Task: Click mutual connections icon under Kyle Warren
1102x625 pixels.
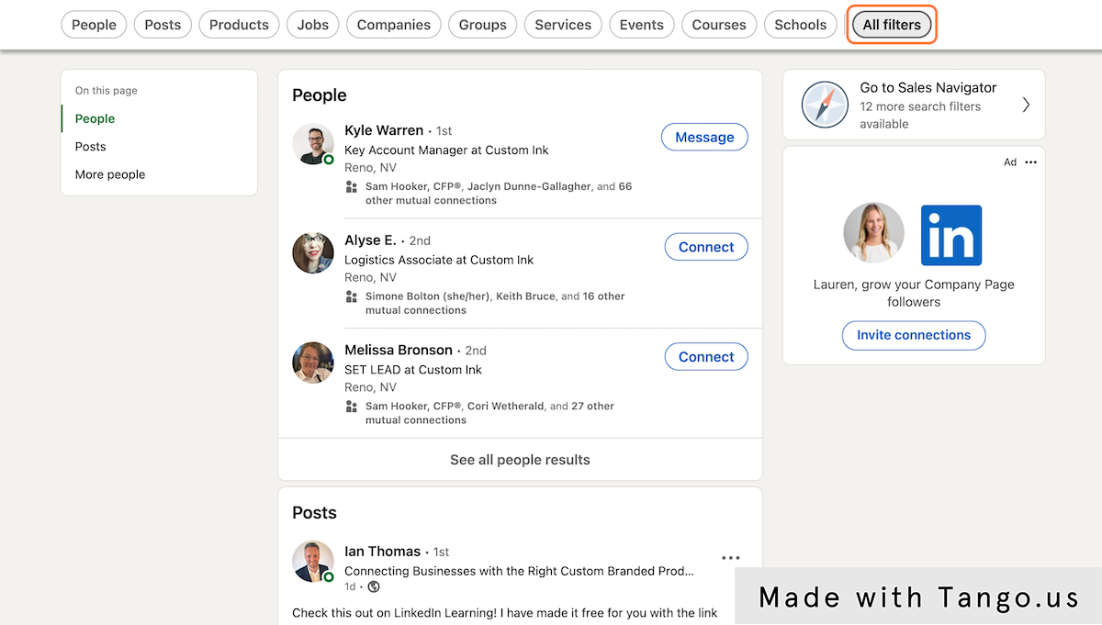Action: [x=351, y=187]
